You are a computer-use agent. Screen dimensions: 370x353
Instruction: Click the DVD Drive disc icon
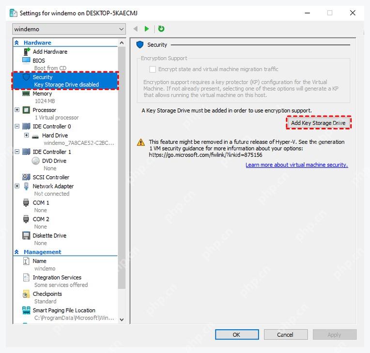pos(36,161)
